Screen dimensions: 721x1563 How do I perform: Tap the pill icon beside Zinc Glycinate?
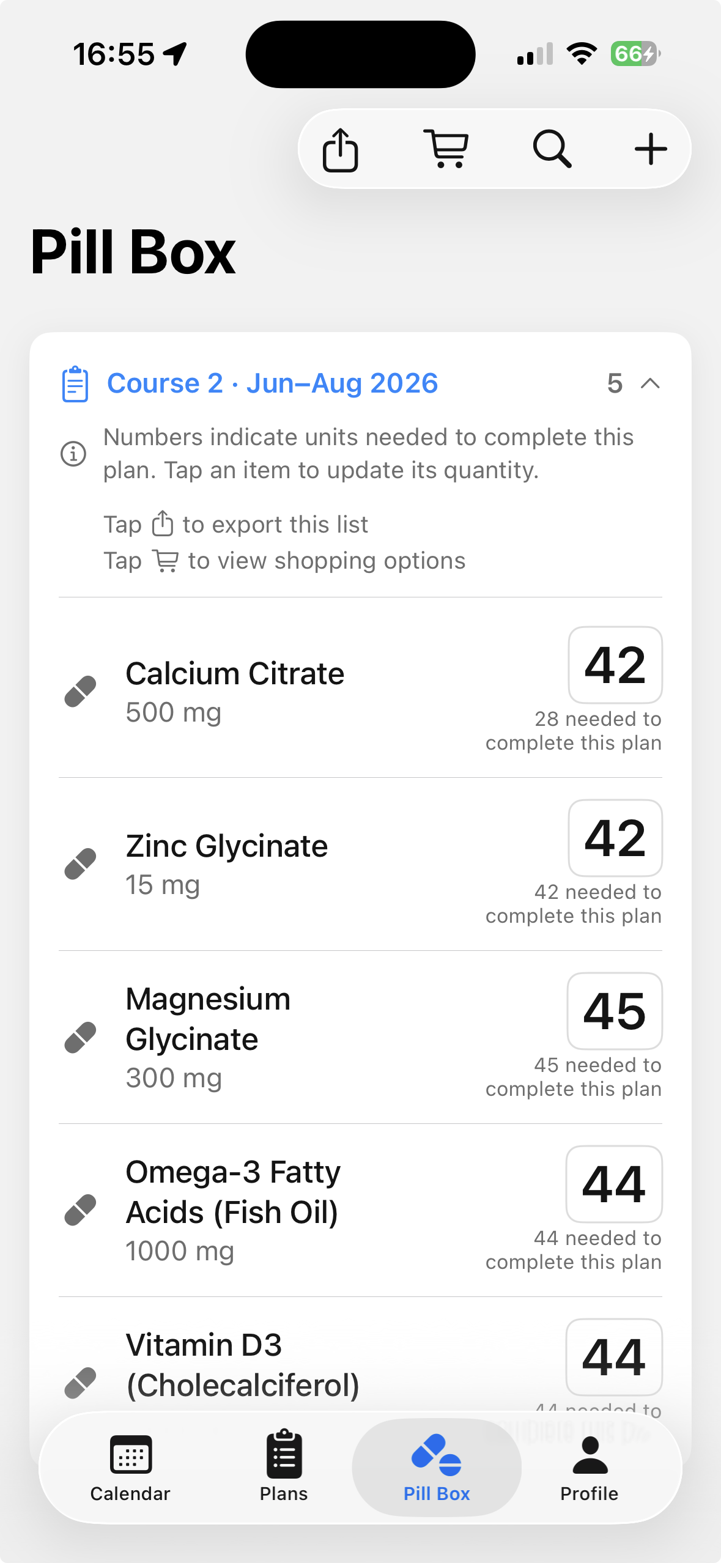click(x=81, y=864)
